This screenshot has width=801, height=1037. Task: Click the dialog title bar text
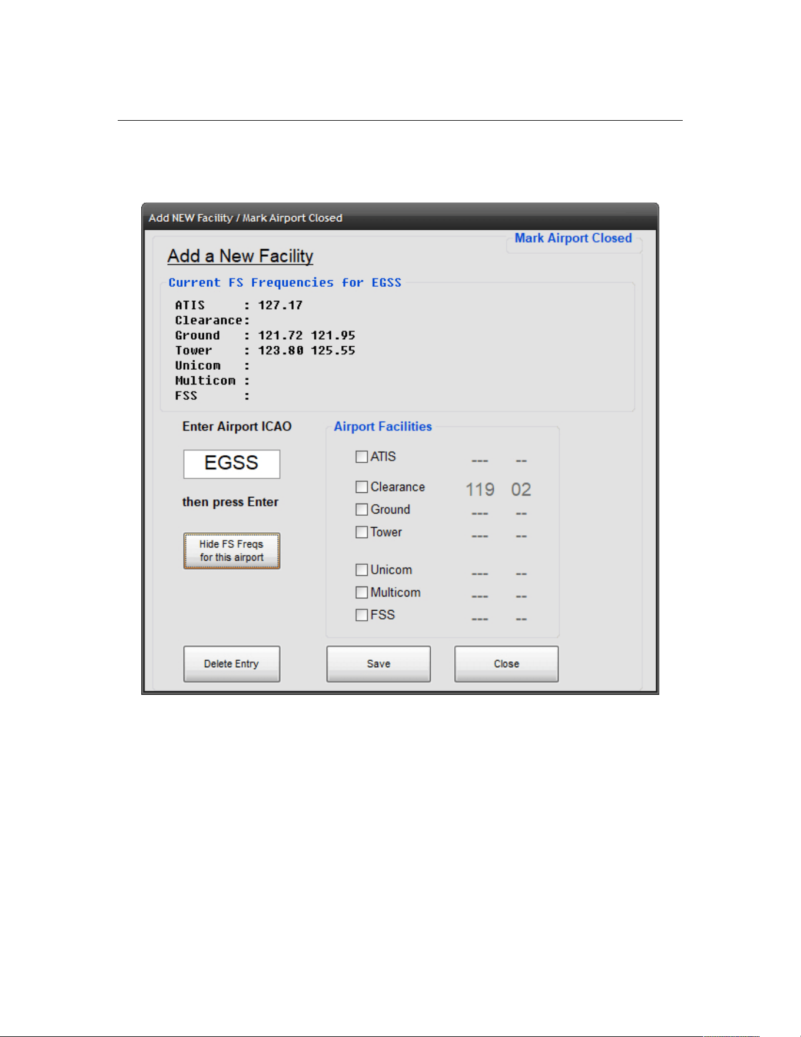coord(245,218)
